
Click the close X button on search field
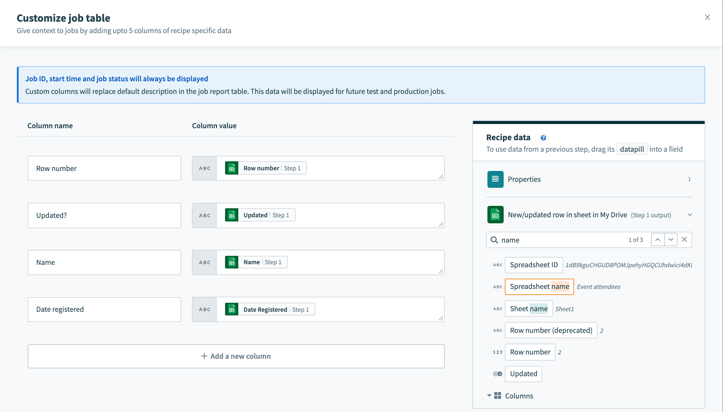click(684, 240)
